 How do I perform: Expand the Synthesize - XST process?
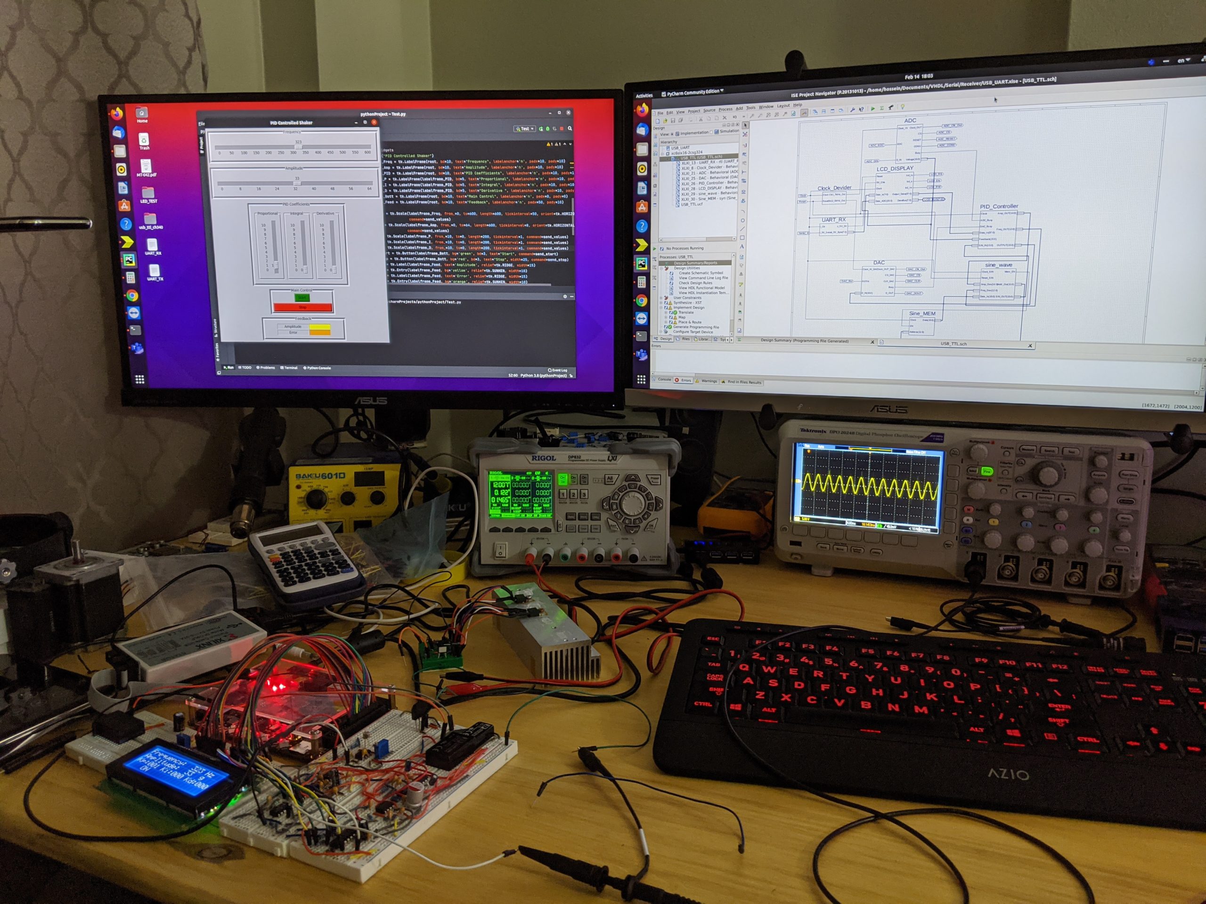tap(662, 302)
